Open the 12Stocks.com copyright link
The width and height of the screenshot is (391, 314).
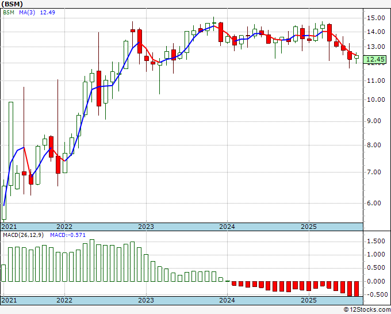coord(367,310)
